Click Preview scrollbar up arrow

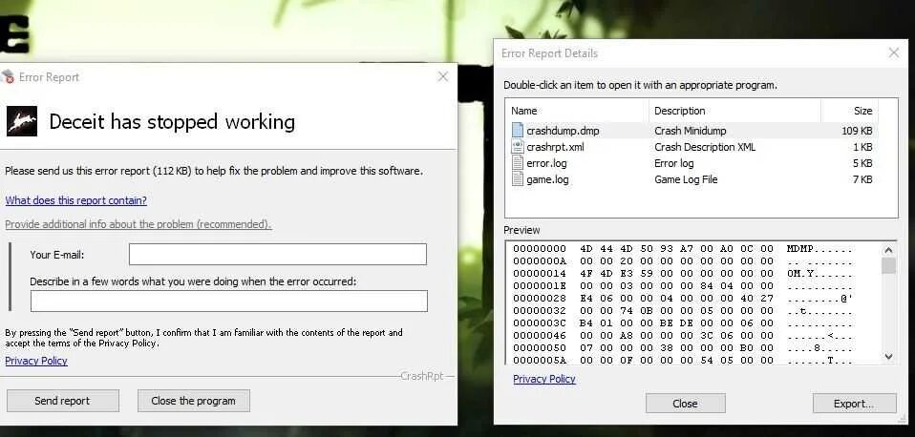(888, 250)
